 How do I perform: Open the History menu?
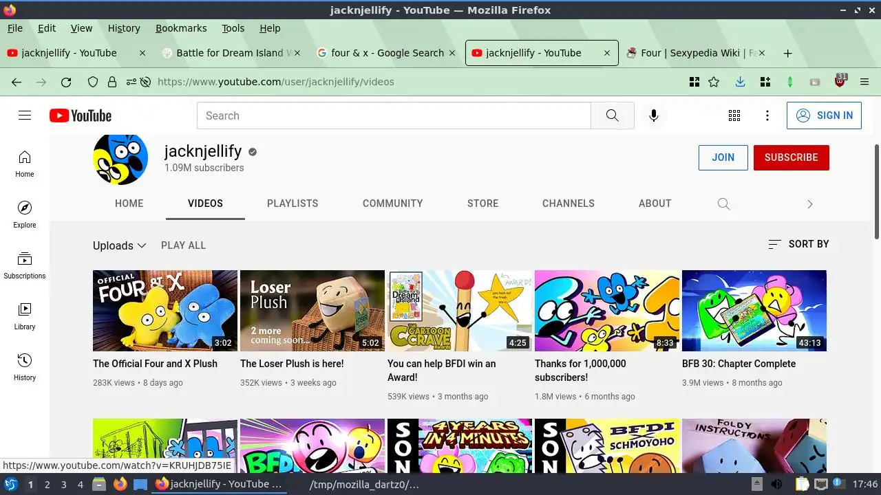click(x=124, y=28)
